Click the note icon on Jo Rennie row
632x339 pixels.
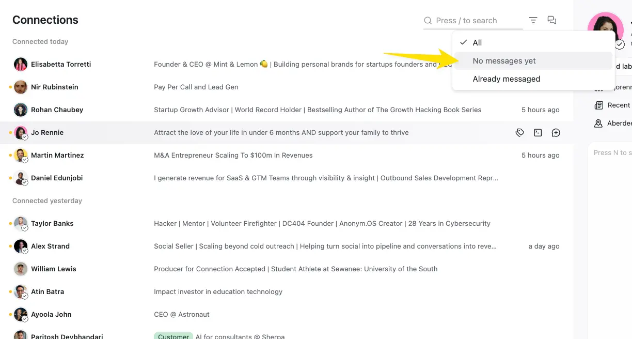[538, 133]
